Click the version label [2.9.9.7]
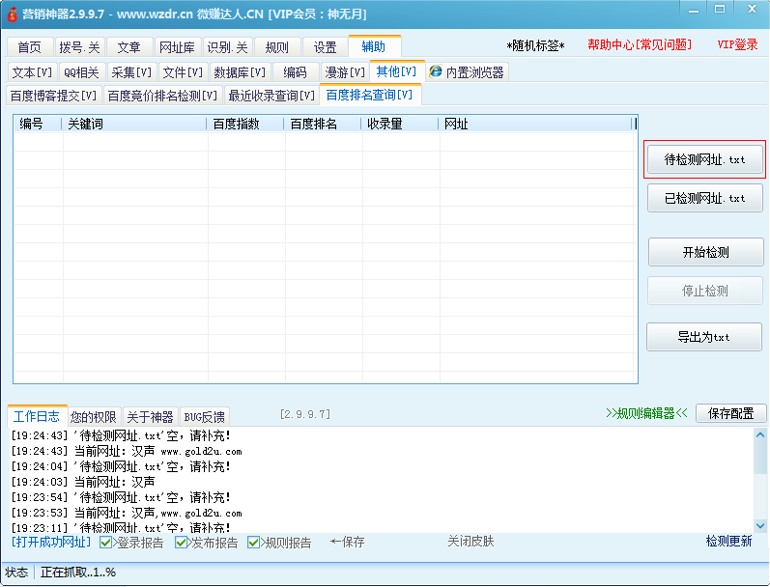Image resolution: width=770 pixels, height=587 pixels. click(x=305, y=414)
